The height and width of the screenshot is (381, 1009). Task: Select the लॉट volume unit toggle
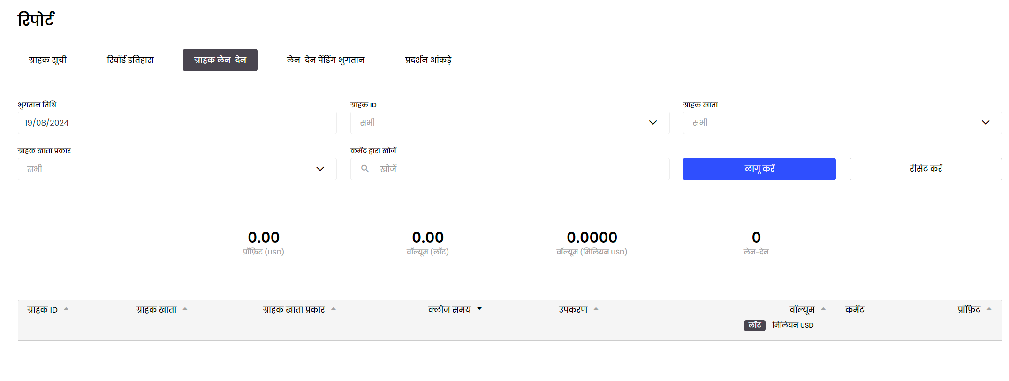(754, 325)
